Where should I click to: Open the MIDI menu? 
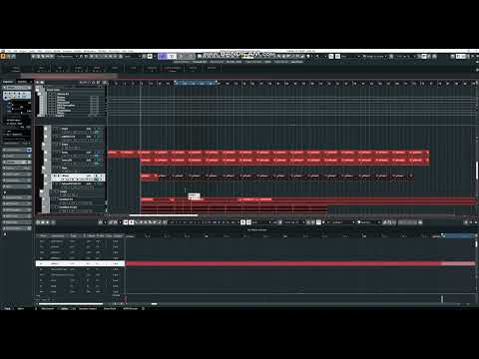pyautogui.click(x=40, y=51)
